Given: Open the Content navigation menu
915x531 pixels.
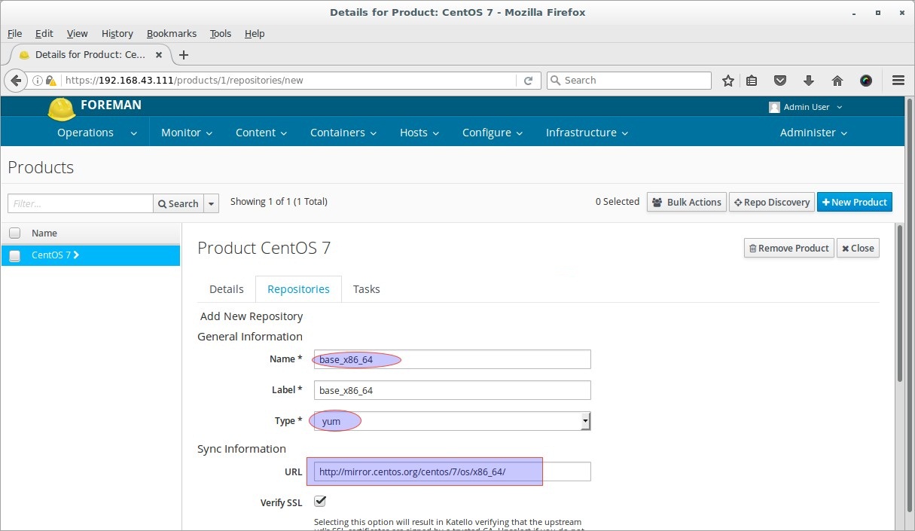Looking at the screenshot, I should 261,133.
